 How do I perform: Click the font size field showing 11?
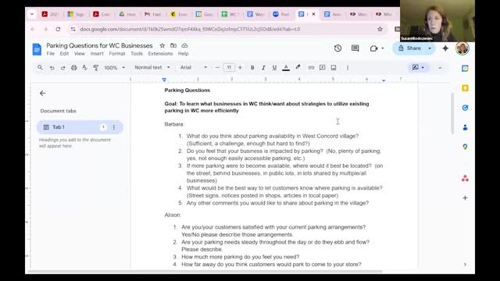point(229,68)
